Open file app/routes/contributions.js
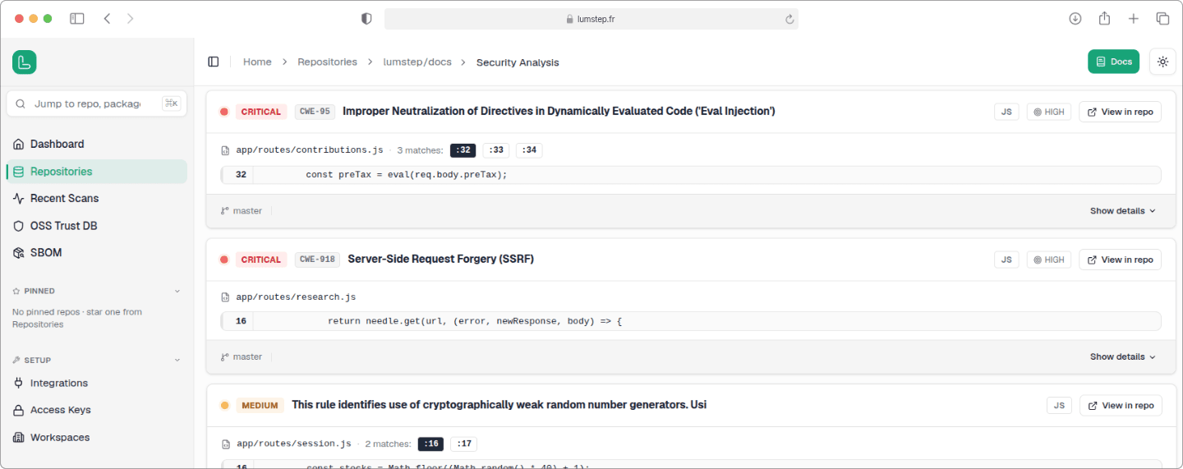 [310, 150]
